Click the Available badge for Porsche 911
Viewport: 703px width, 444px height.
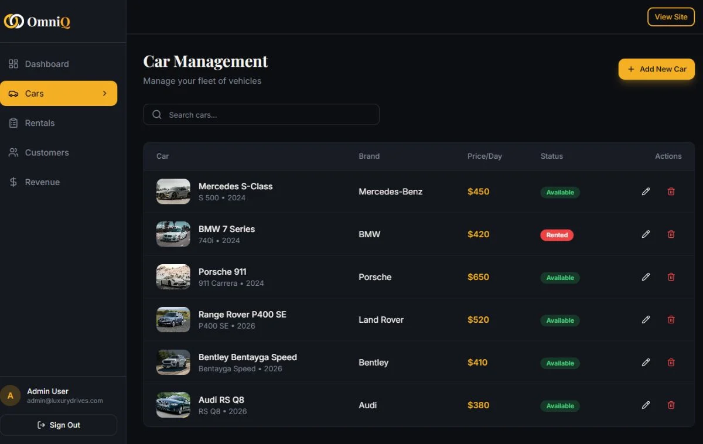(560, 278)
